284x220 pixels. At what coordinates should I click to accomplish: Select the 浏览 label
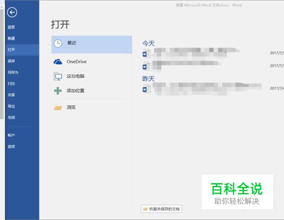[71, 107]
